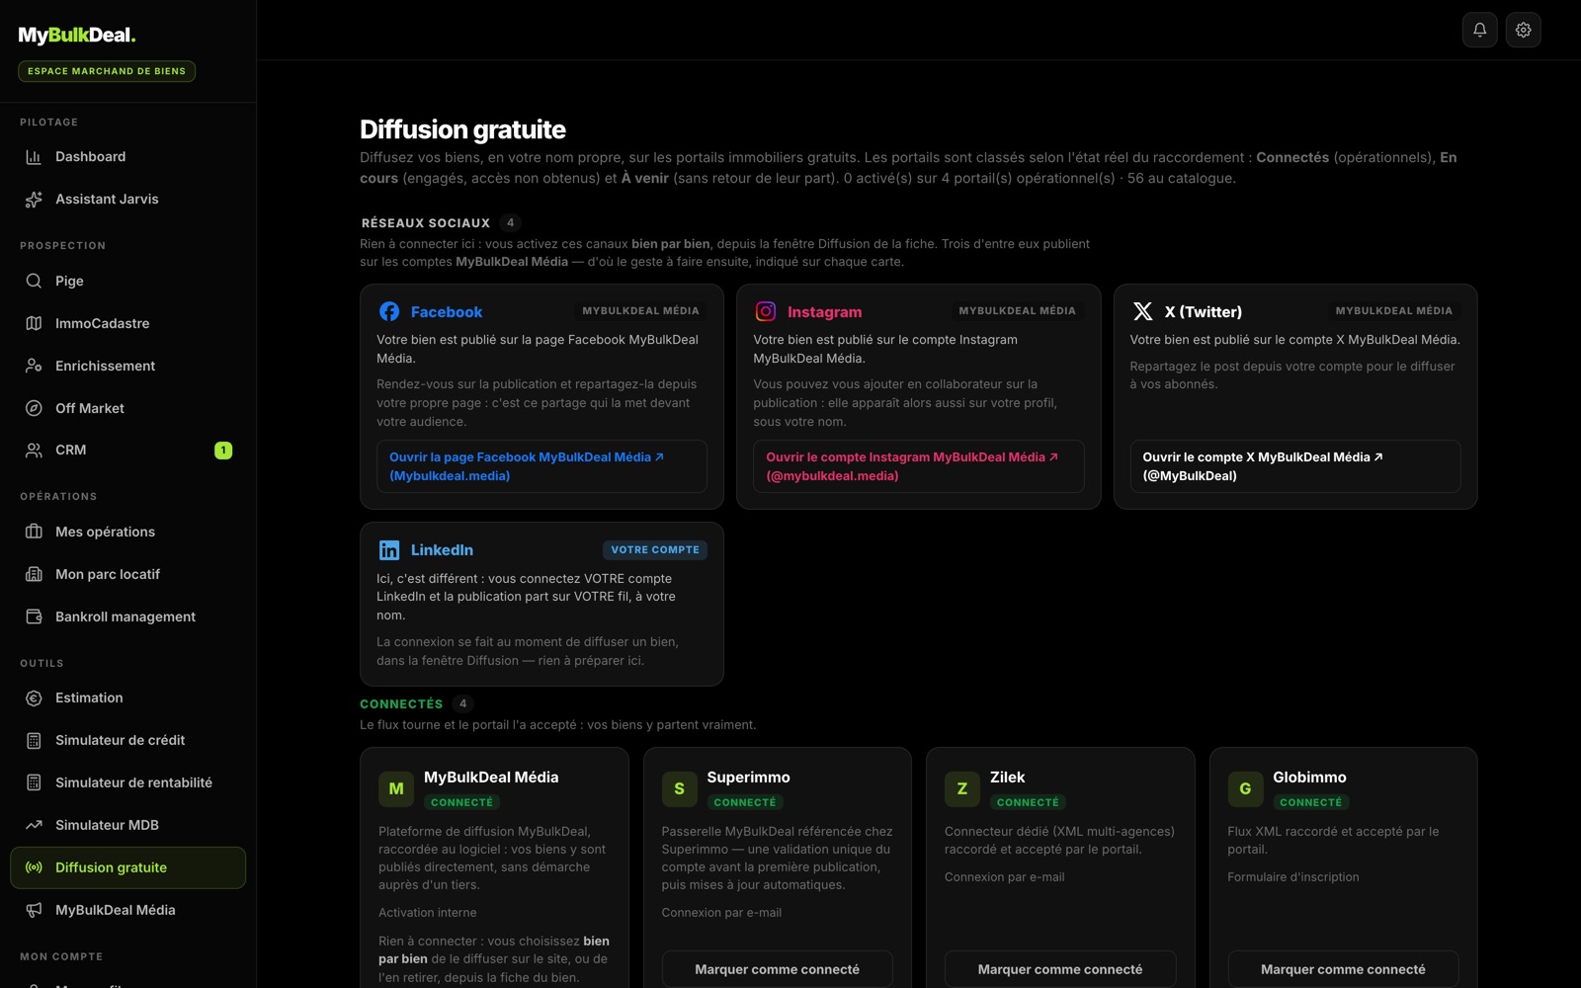
Task: Click the CONNECTÉS section heading
Action: (x=401, y=704)
